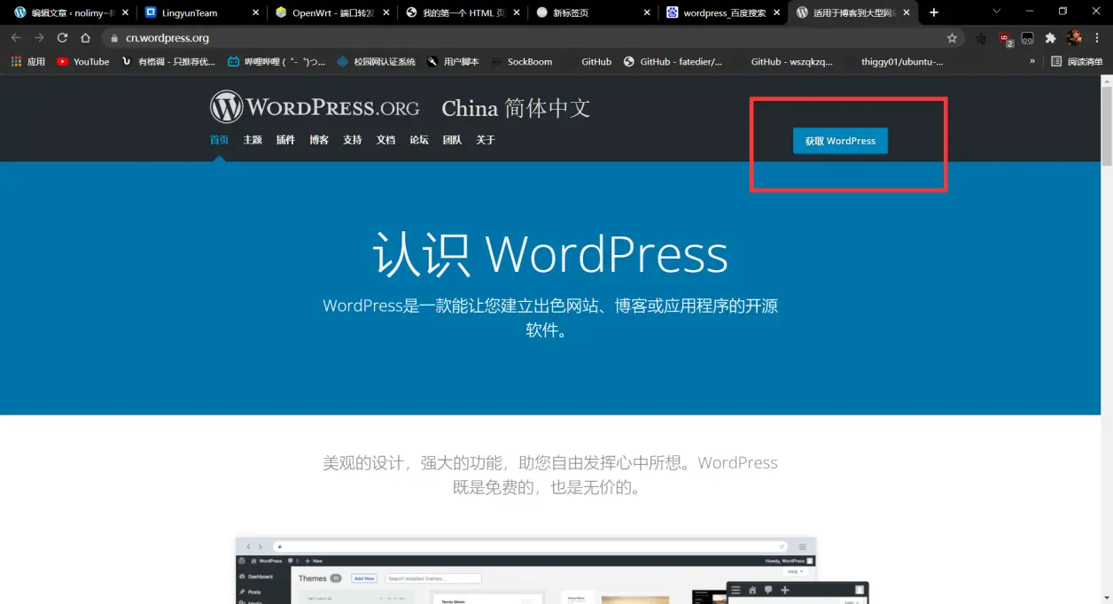Open the Extensions puzzle-piece icon
Viewport: 1113px width, 604px height.
coord(1051,38)
